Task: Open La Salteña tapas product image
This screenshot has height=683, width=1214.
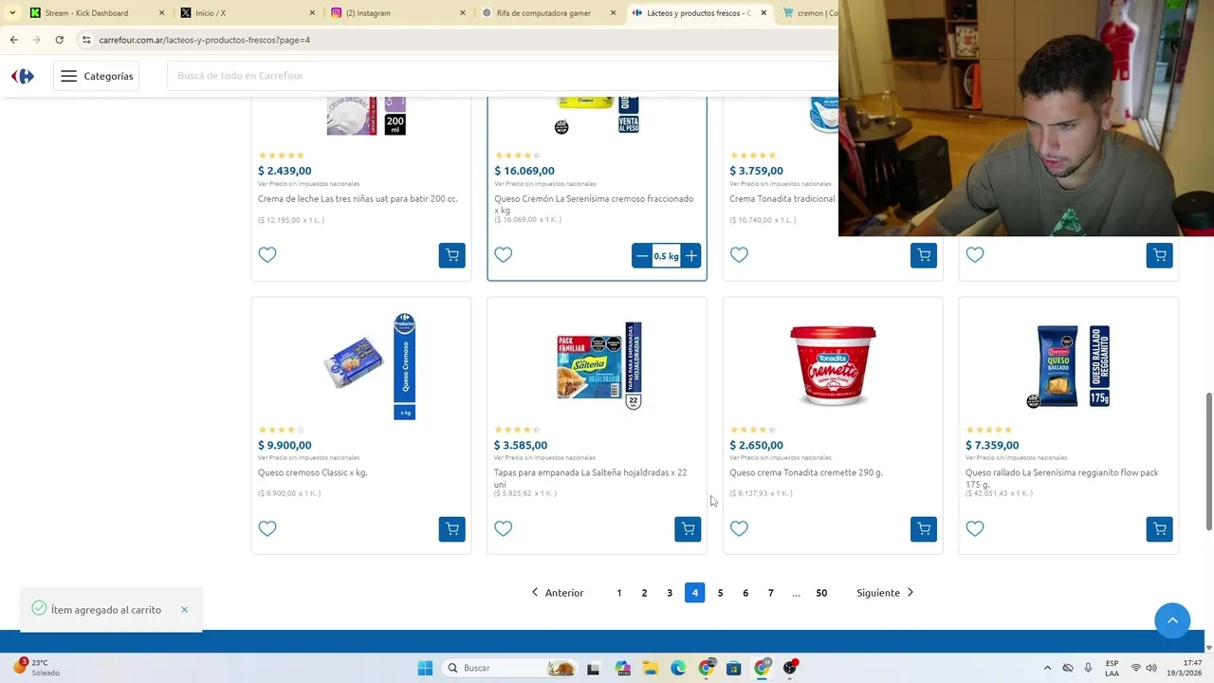Action: 598,365
